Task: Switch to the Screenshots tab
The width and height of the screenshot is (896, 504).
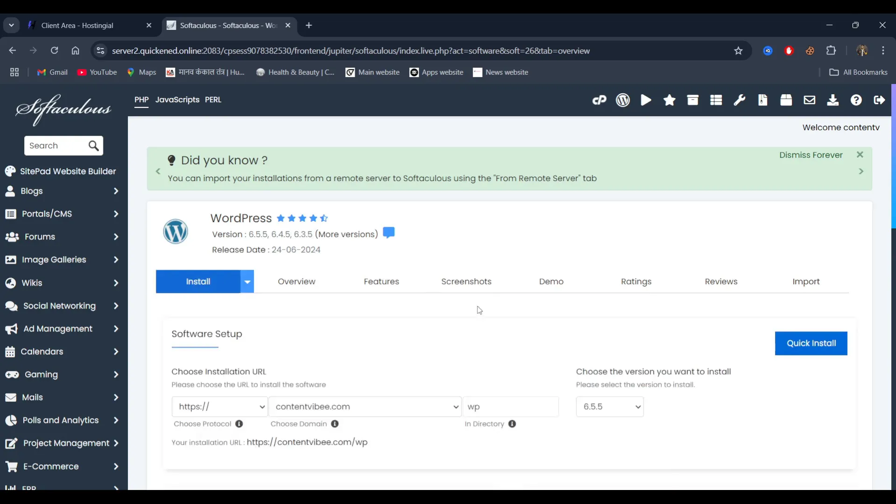Action: click(466, 282)
